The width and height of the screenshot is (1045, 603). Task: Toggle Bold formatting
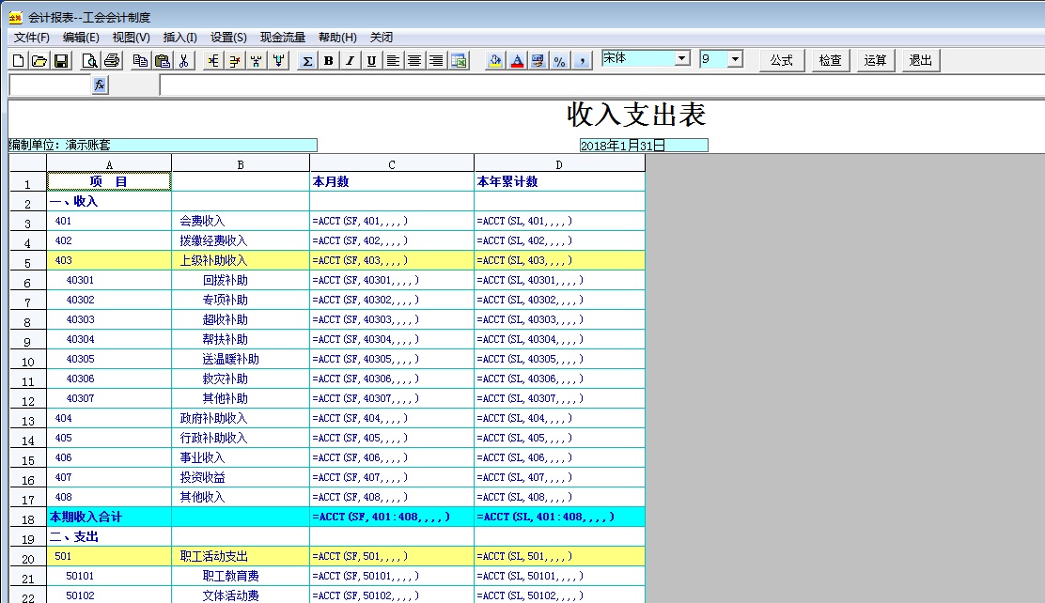tap(329, 61)
